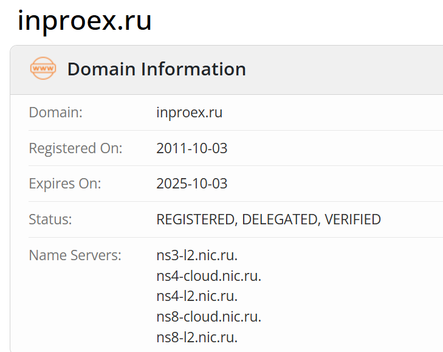The image size is (443, 352).
Task: Click the Registered On: label
Action: [75, 148]
